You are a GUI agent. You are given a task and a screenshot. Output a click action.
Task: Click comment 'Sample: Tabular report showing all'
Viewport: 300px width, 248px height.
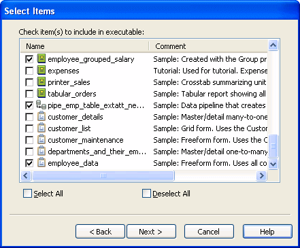(210, 94)
